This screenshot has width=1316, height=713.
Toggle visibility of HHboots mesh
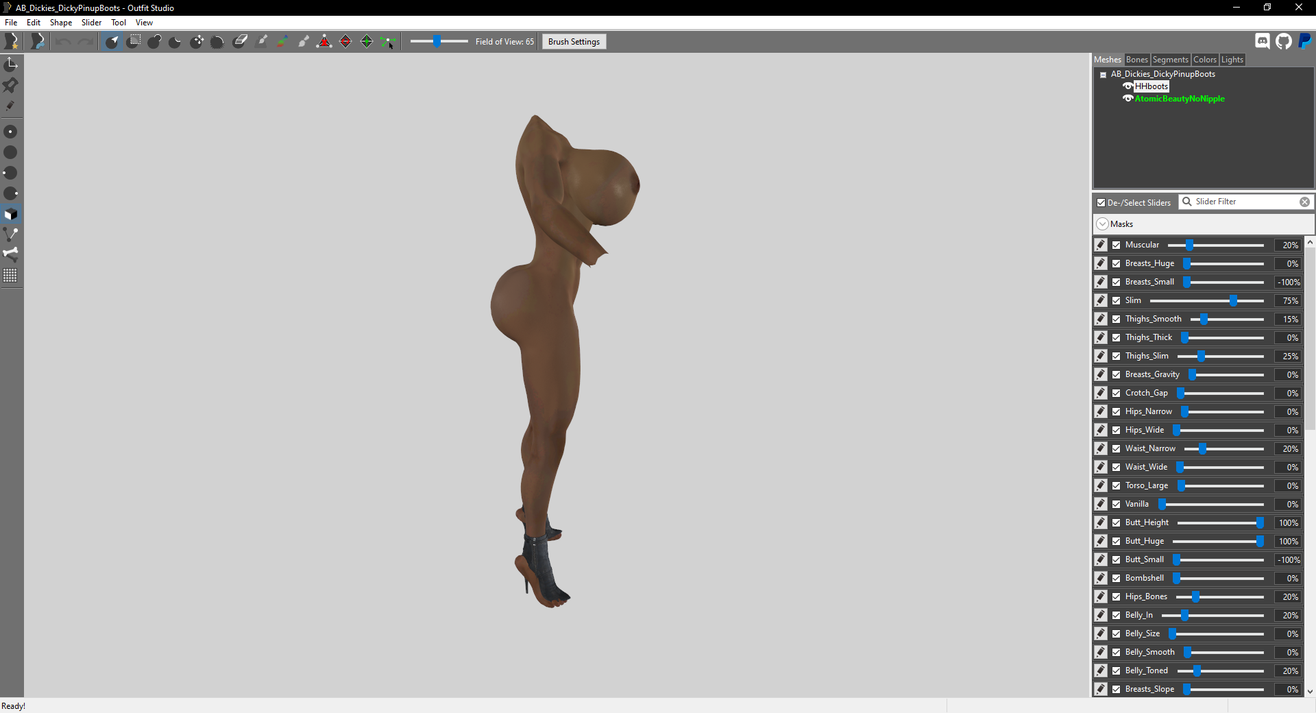[x=1128, y=86]
